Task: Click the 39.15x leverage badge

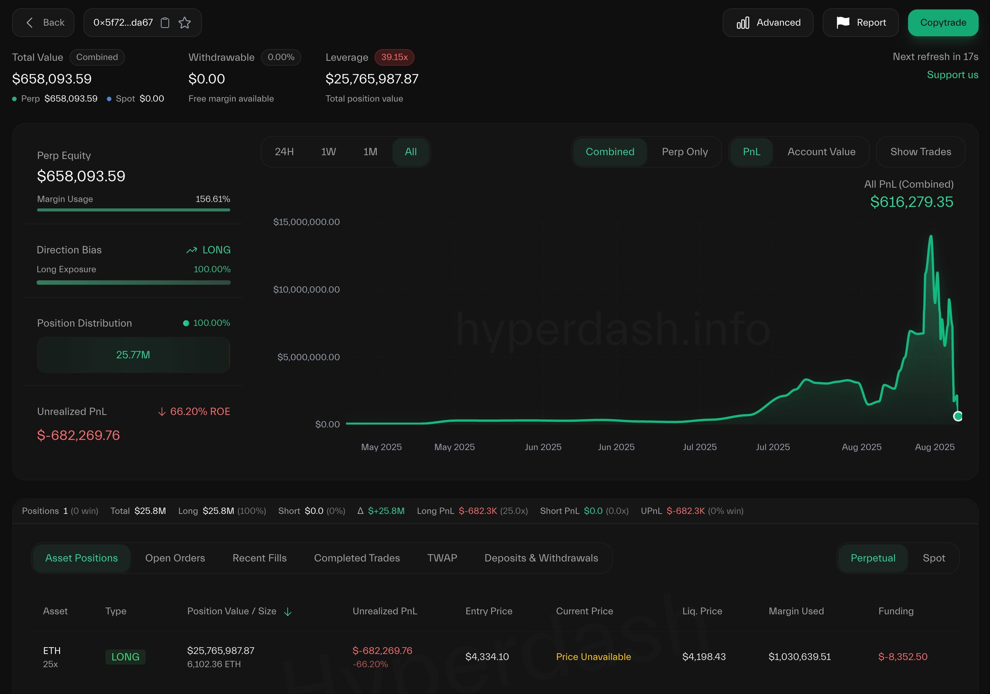Action: pyautogui.click(x=394, y=57)
